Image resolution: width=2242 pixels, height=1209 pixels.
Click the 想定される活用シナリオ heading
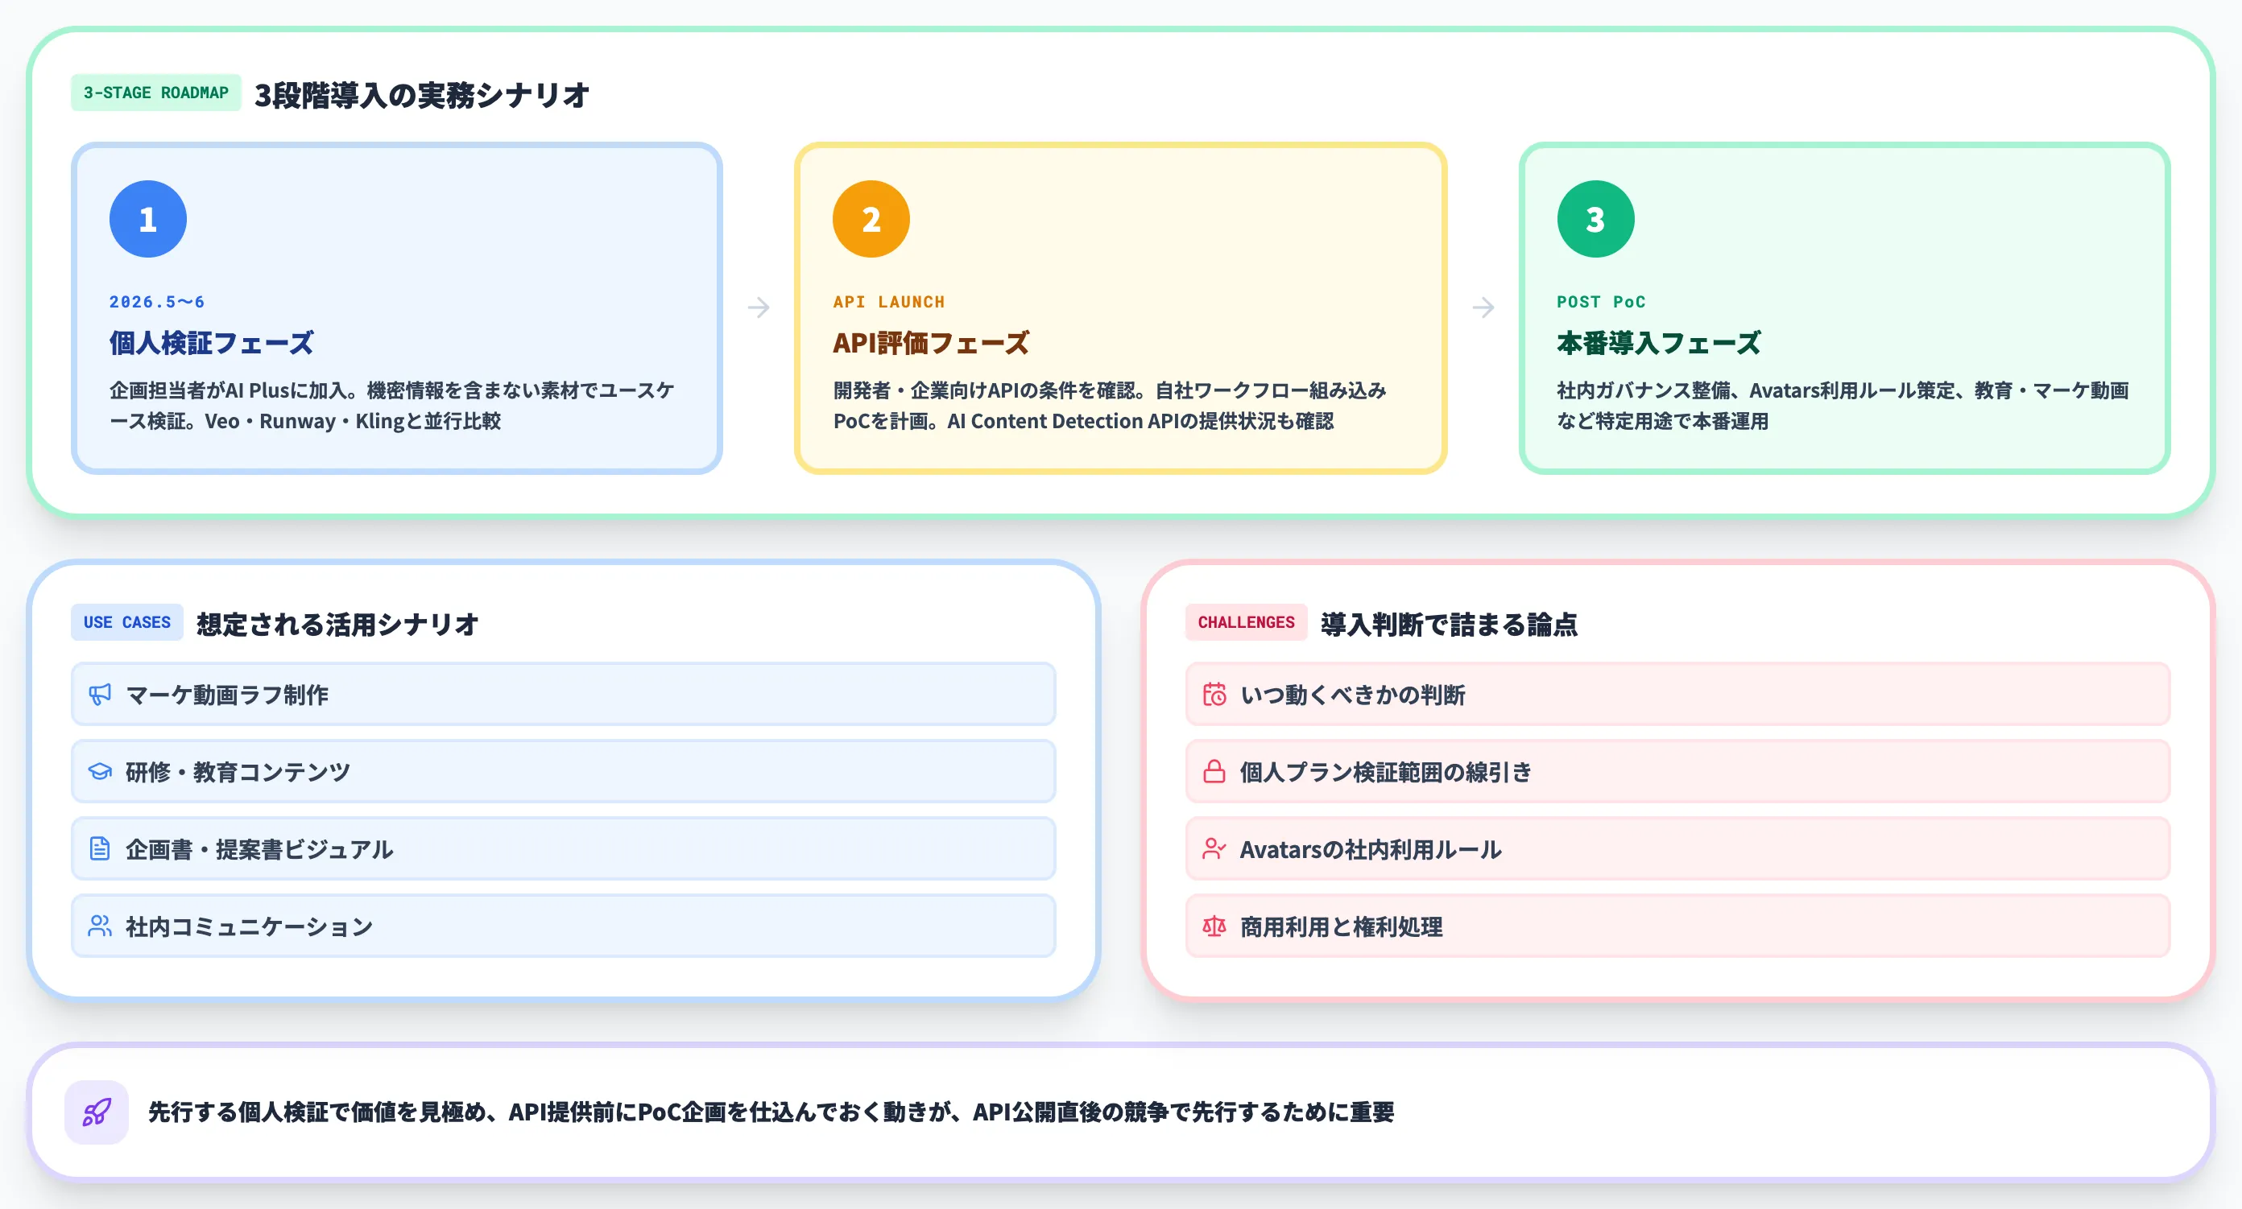[x=337, y=624]
